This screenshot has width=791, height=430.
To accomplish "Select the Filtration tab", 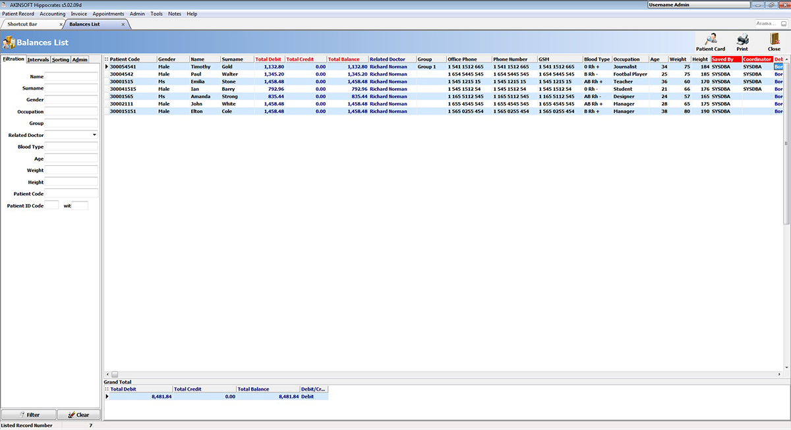I will coord(13,59).
